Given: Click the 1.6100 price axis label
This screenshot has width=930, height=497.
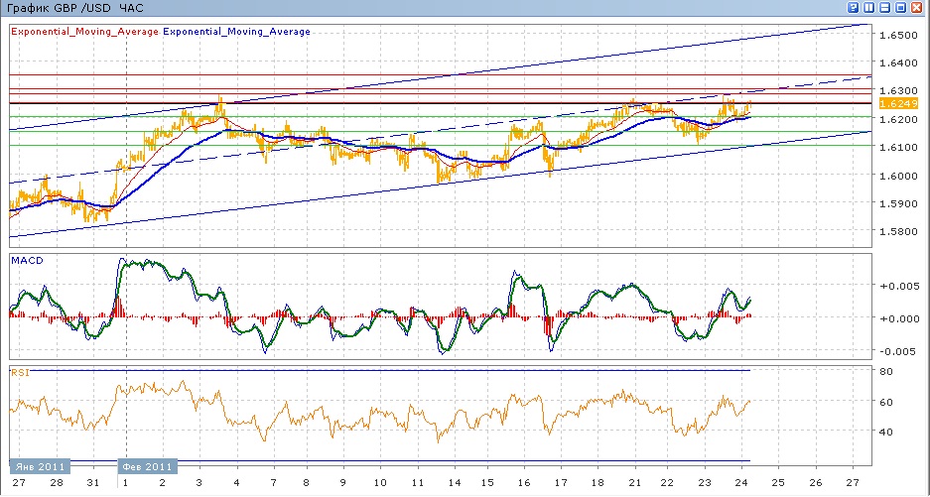Looking at the screenshot, I should [897, 147].
